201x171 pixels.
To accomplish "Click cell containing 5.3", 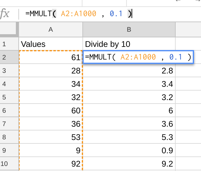I will pyautogui.click(x=129, y=137).
